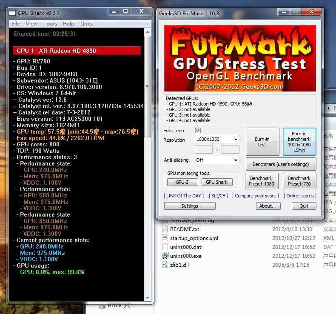
Task: Open the Tools menu in GPU Shark
Action: tap(50, 24)
